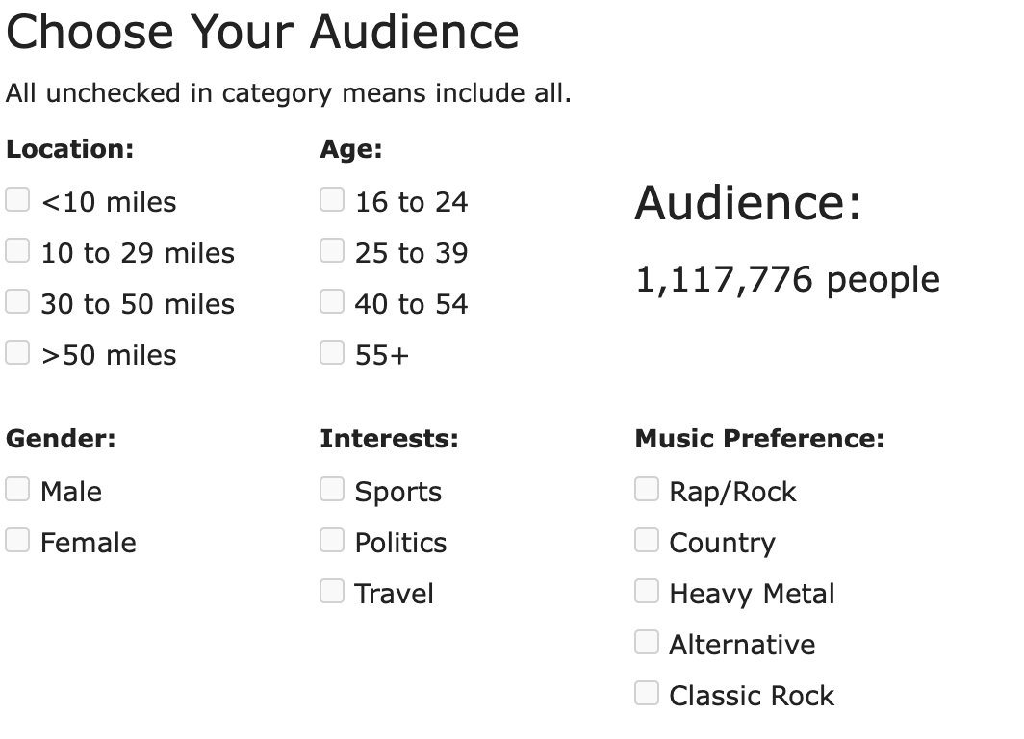Check the Politics interest box

pyautogui.click(x=332, y=540)
